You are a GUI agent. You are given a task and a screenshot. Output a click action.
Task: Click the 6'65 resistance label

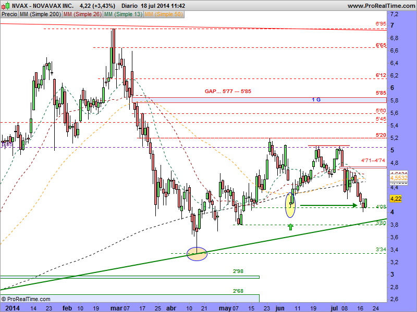point(381,45)
